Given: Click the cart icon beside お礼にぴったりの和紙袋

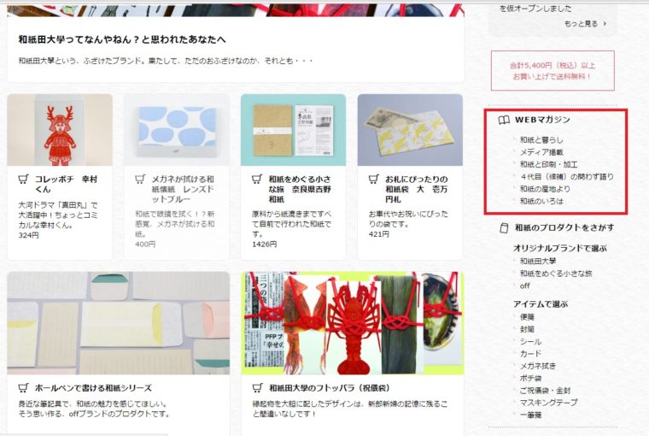Looking at the screenshot, I should [374, 180].
